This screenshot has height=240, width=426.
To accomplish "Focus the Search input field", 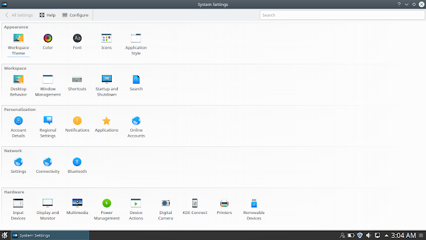I will coord(342,15).
